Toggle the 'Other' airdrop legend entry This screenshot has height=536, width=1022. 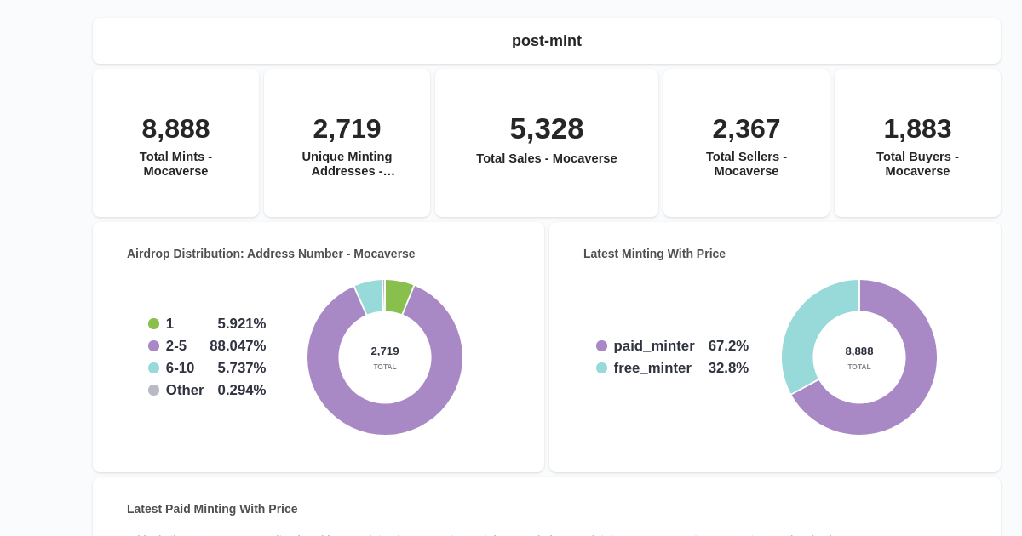pyautogui.click(x=185, y=390)
